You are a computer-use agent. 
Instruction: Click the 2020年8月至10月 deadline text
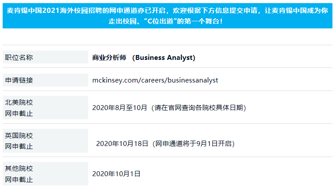120,108
